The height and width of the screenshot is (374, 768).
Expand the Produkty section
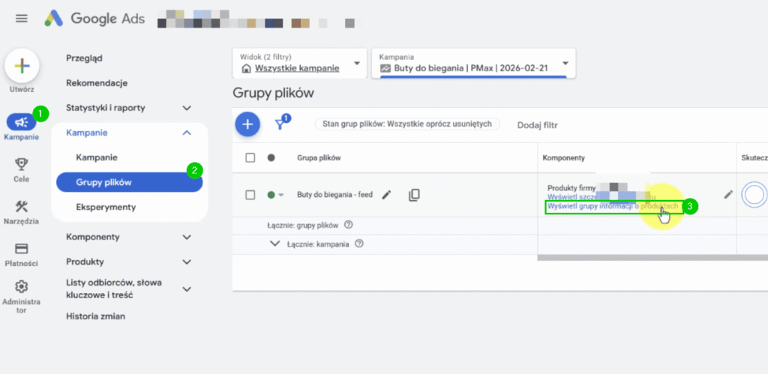click(x=186, y=262)
